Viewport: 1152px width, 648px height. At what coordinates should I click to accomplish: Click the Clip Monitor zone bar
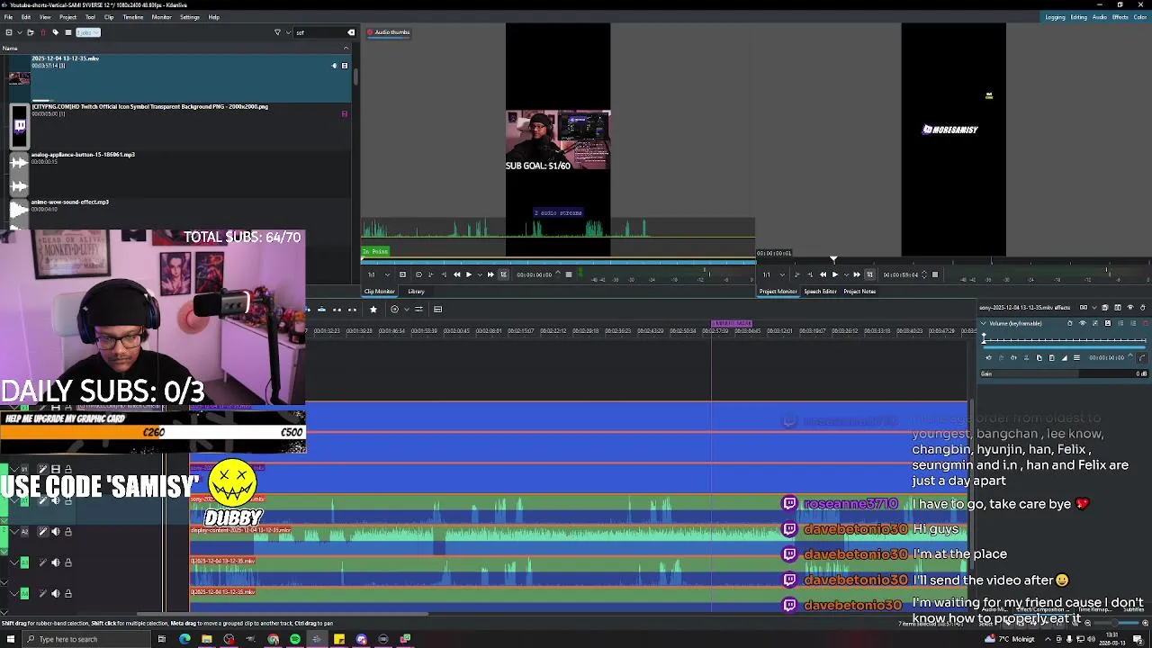pyautogui.click(x=558, y=263)
